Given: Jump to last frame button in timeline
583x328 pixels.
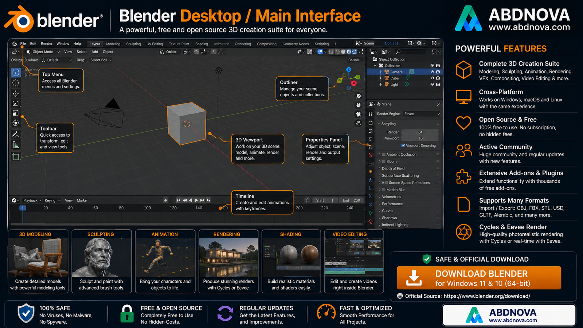Looking at the screenshot, I should pyautogui.click(x=208, y=200).
